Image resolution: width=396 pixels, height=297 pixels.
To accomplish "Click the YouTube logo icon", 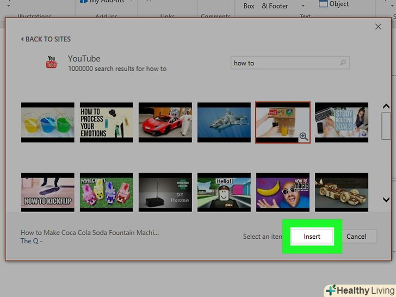I will click(51, 63).
